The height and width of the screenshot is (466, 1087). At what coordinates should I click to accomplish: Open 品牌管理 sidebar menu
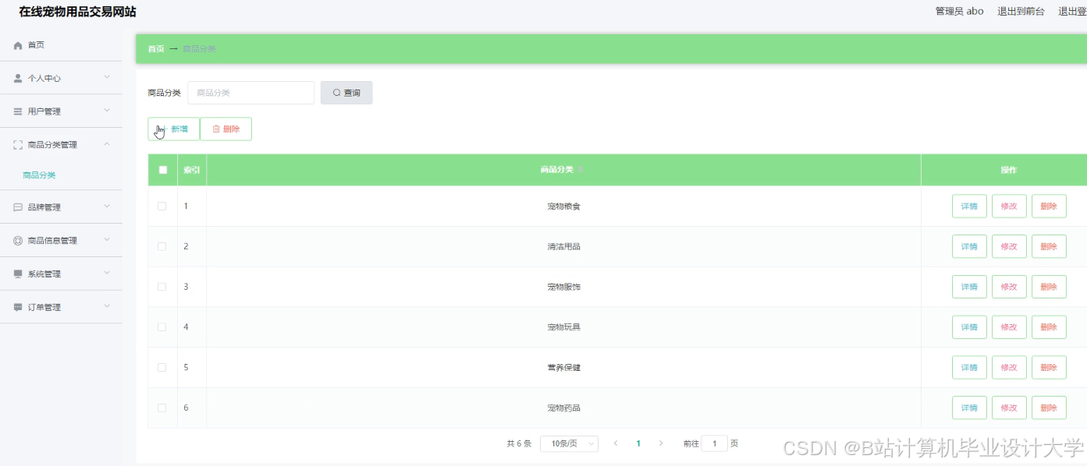click(61, 207)
